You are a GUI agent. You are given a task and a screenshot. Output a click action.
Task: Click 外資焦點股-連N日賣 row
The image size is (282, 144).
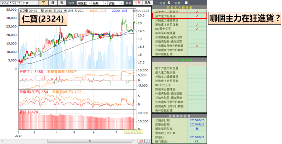pos(179,94)
